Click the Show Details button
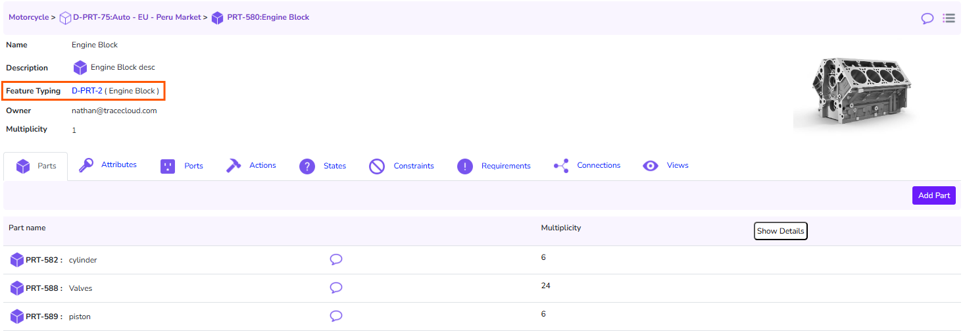The width and height of the screenshot is (965, 331). pos(780,231)
